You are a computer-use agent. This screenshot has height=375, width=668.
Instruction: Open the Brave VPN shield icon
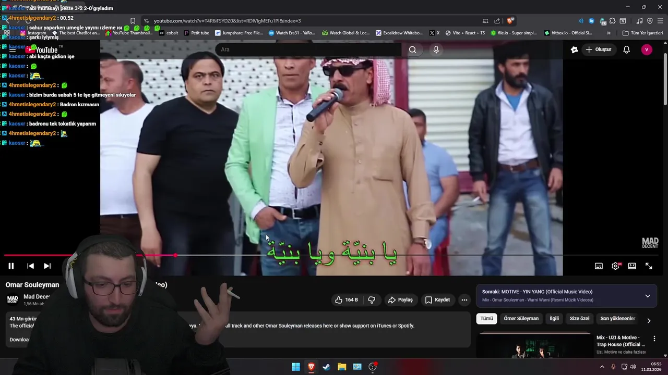650,21
